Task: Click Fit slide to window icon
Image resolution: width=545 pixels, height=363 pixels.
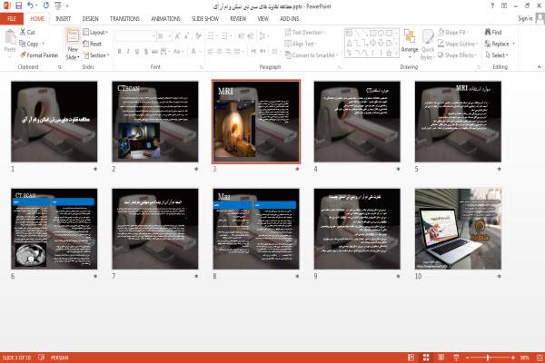Action: (x=540, y=358)
